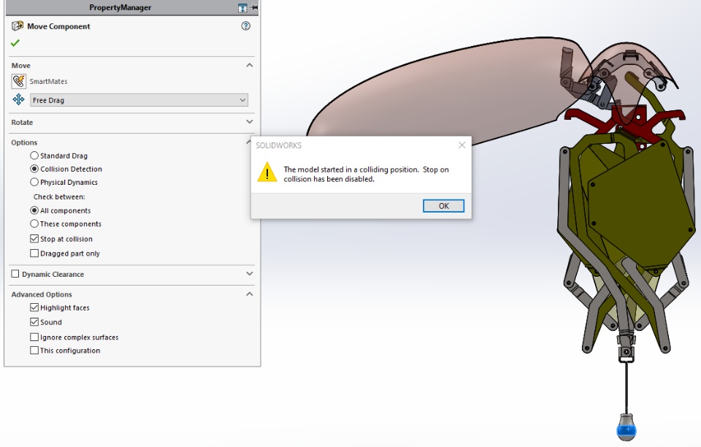
Task: Enable This configuration checkbox
Action: click(34, 350)
